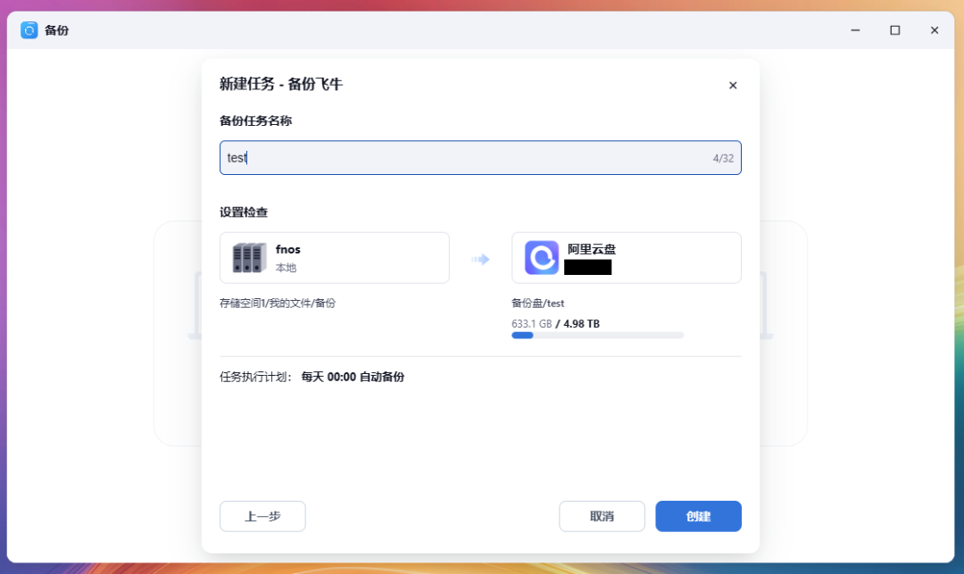
Task: Close the 新建任务 dialog
Action: click(x=732, y=86)
